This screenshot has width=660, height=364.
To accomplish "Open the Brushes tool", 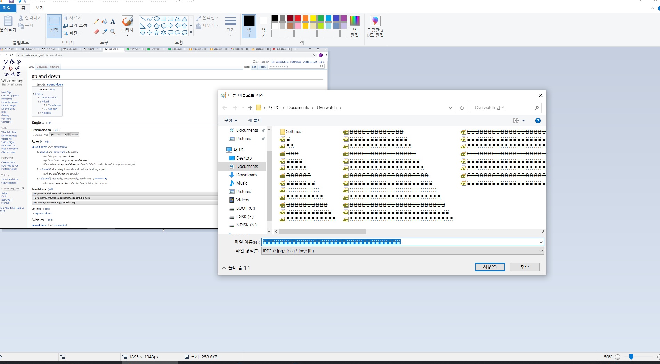I will 127,25.
